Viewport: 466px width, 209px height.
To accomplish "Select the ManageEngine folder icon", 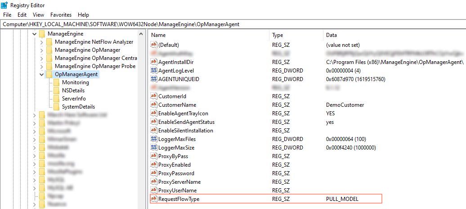I will coord(42,34).
